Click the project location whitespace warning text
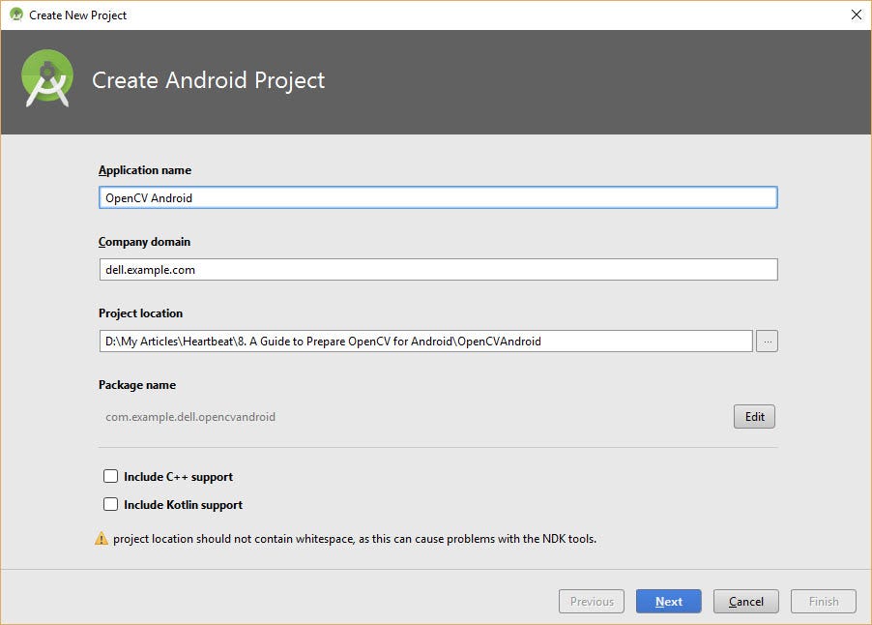The width and height of the screenshot is (872, 625). pos(355,539)
